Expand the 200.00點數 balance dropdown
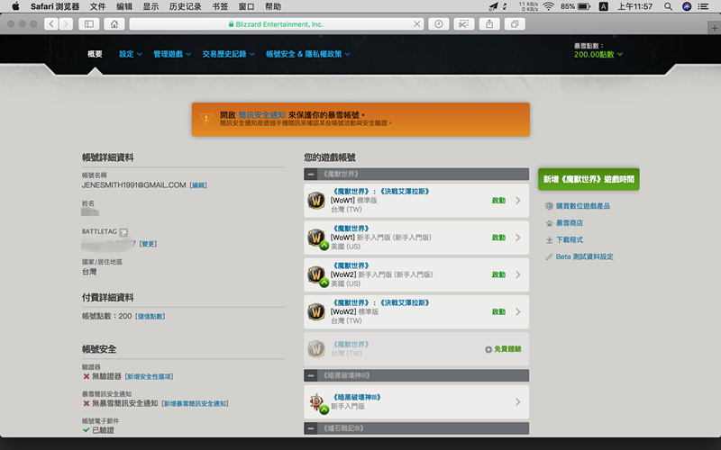721x450 pixels. pyautogui.click(x=598, y=55)
